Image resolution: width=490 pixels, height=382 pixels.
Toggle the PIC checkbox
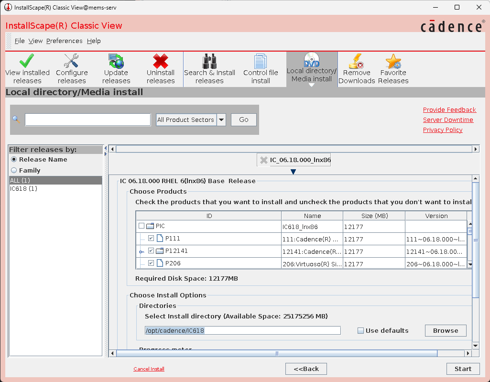(x=141, y=226)
